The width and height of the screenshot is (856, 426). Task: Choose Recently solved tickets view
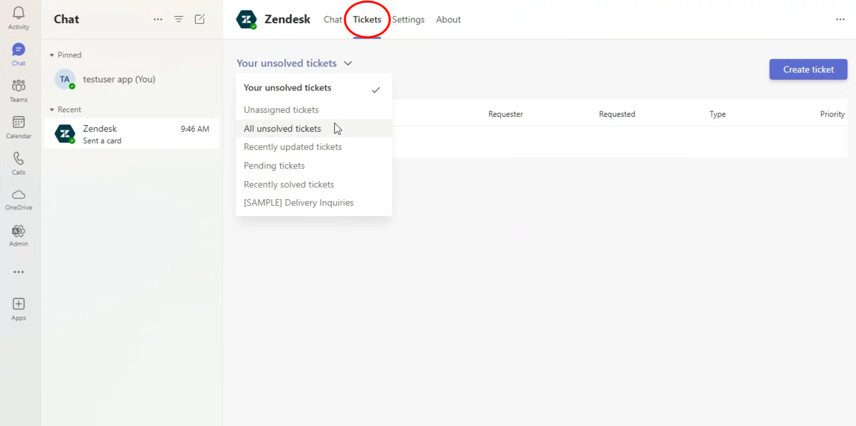tap(314, 185)
